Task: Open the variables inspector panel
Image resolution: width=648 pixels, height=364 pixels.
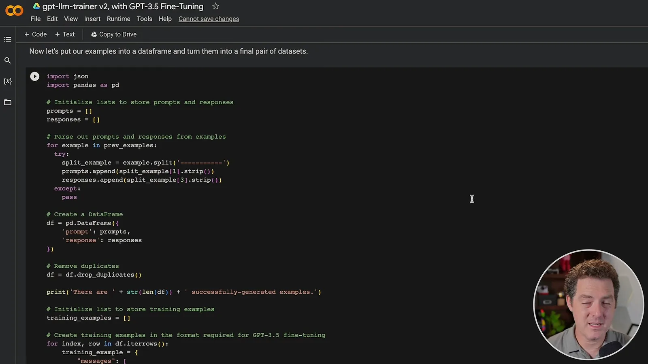Action: click(x=8, y=81)
